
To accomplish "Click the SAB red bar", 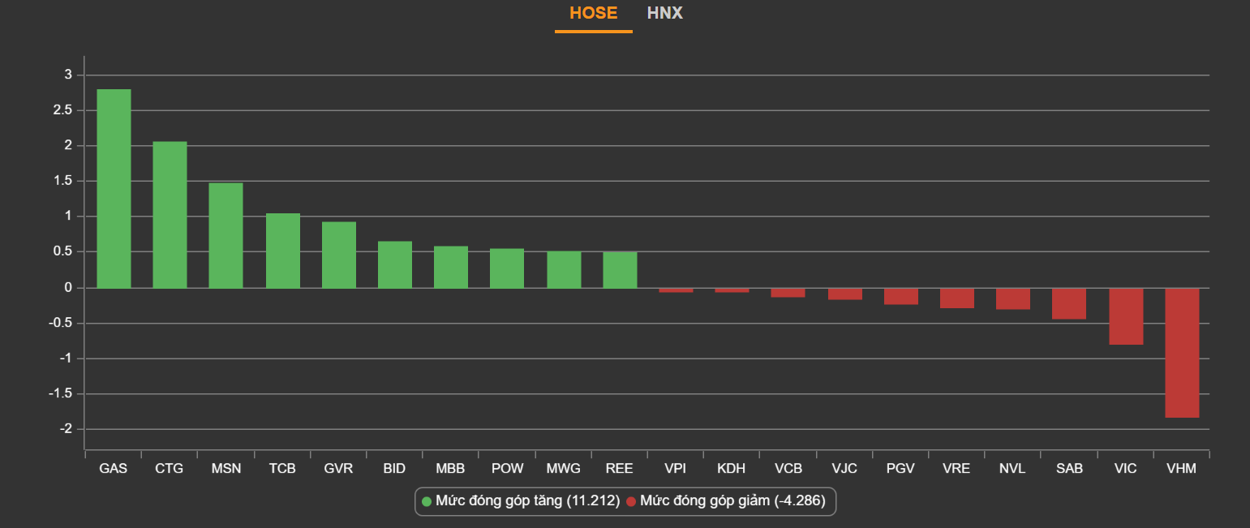I will click(1068, 303).
